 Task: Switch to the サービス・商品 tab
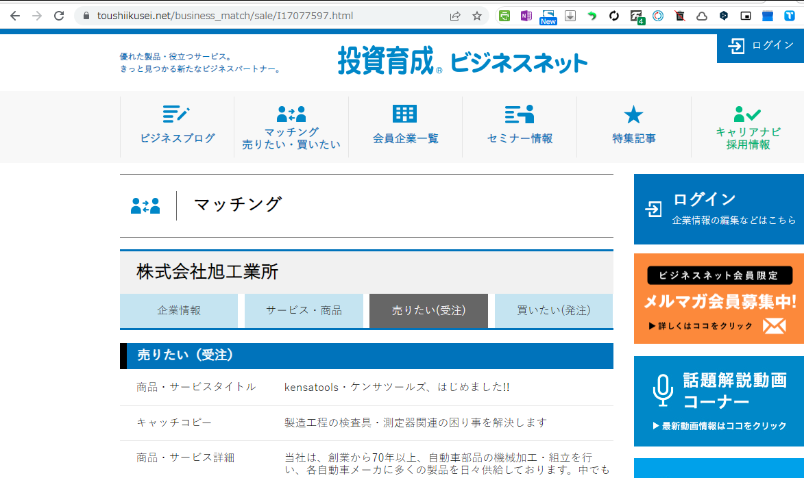(x=304, y=310)
